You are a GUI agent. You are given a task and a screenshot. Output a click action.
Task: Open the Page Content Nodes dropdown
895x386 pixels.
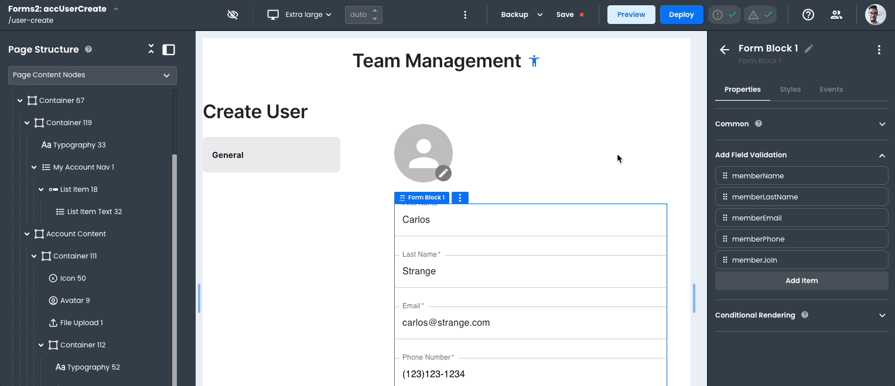(x=93, y=75)
